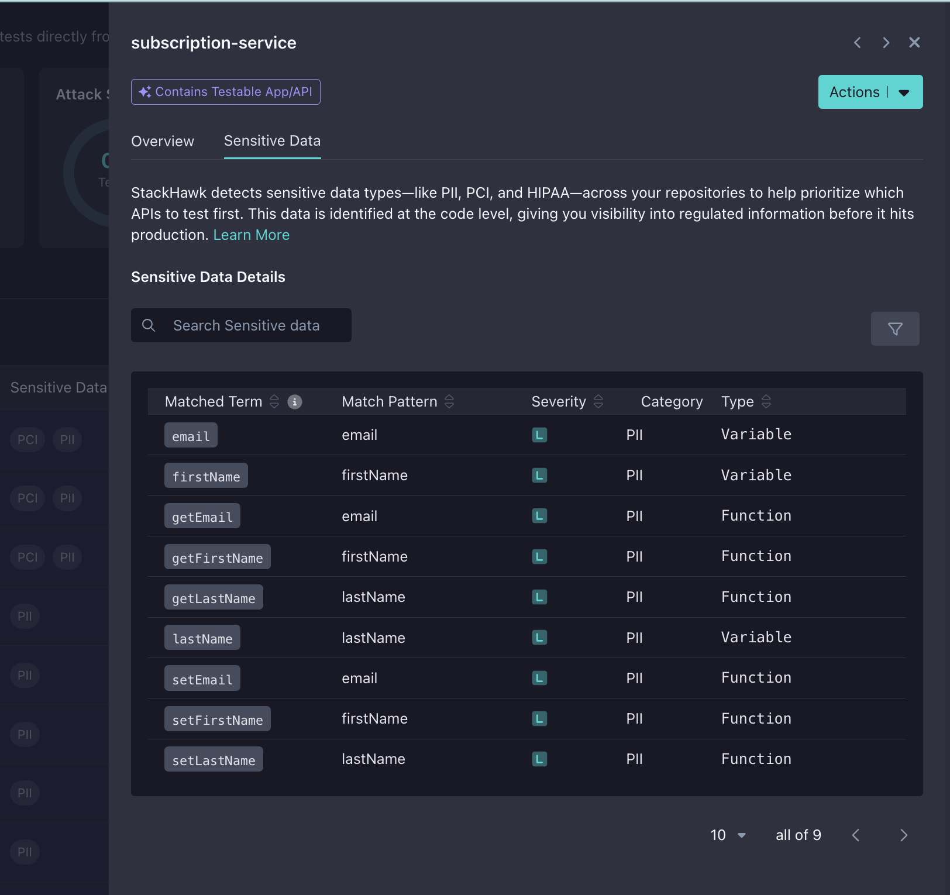
Task: Click Function type in the setLastName row
Action: (756, 759)
